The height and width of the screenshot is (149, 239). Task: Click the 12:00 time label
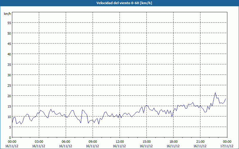coord(120,142)
